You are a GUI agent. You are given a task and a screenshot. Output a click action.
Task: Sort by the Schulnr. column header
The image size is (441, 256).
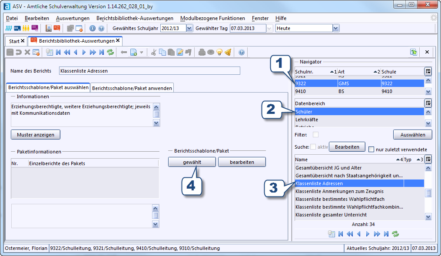tap(316, 72)
